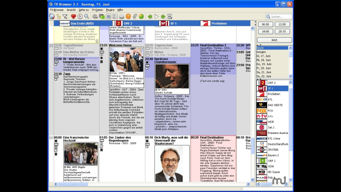Open the Hilfe menu
Viewport: 341px width, 192px height.
point(120,10)
